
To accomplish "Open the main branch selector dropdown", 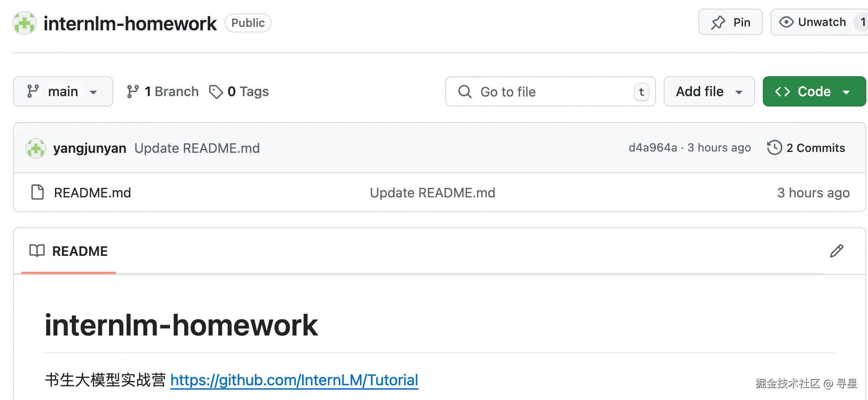I will pyautogui.click(x=63, y=92).
